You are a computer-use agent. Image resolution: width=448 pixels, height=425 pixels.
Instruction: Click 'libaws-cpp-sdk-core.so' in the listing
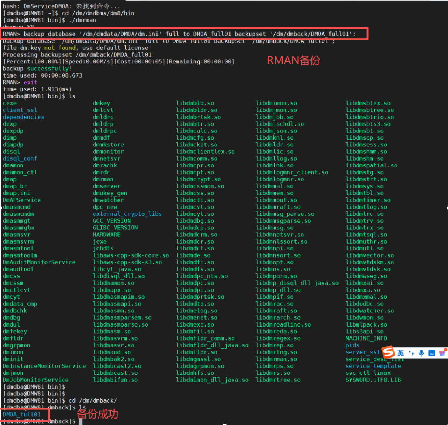tap(131, 255)
